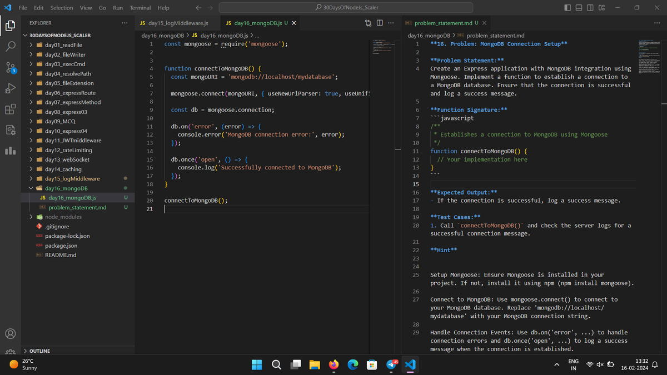
Task: Open the File menu
Action: [23, 8]
